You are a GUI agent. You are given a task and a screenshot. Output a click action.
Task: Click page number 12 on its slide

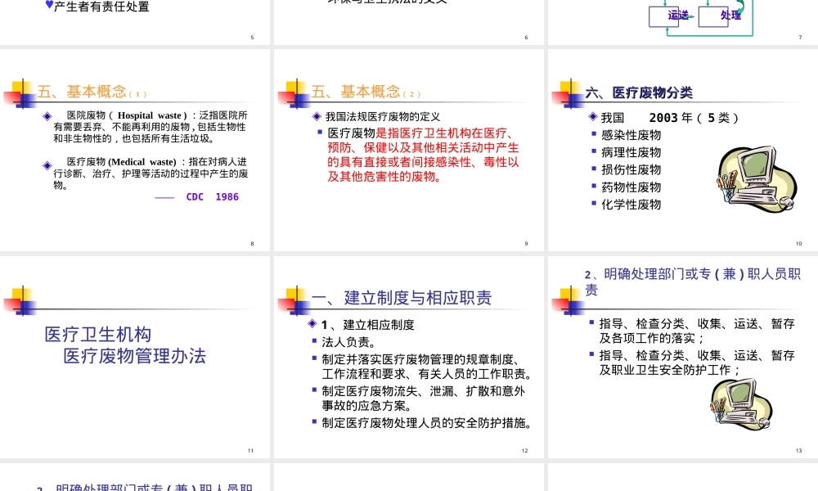[525, 451]
